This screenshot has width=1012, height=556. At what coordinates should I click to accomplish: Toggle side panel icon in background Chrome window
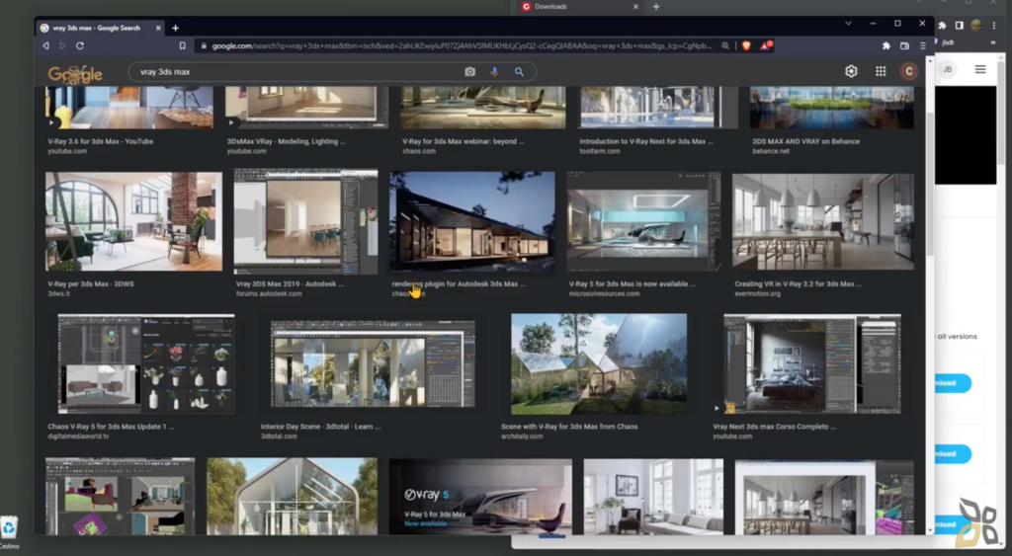click(x=959, y=25)
